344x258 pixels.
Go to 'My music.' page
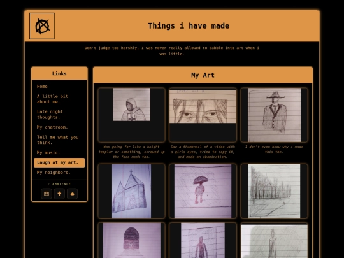pyautogui.click(x=48, y=152)
